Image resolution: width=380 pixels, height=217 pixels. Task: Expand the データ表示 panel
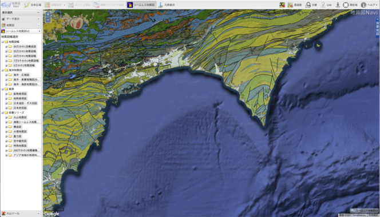[38, 19]
